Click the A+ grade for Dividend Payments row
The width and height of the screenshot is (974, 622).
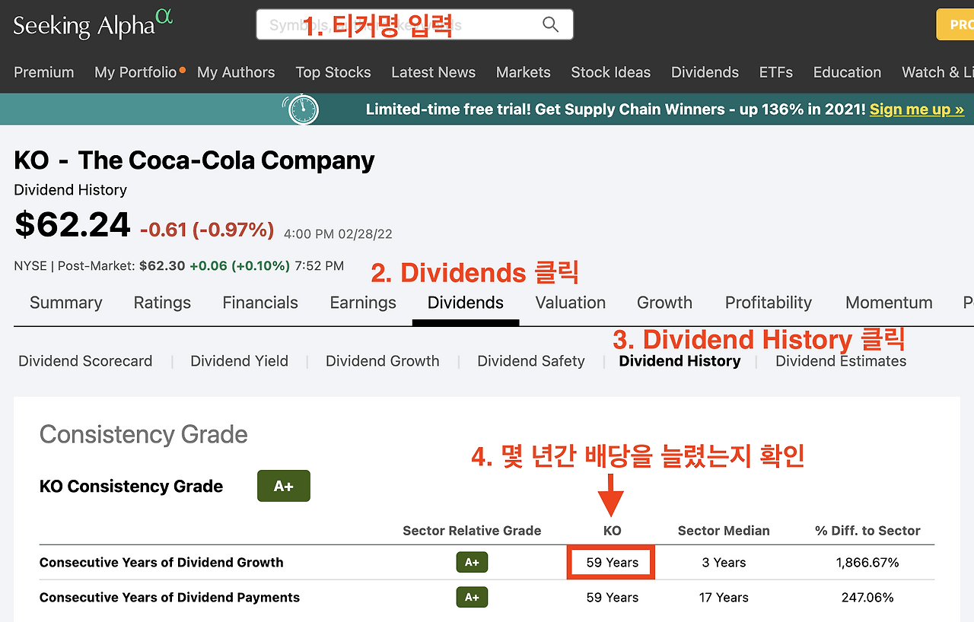pyautogui.click(x=472, y=598)
